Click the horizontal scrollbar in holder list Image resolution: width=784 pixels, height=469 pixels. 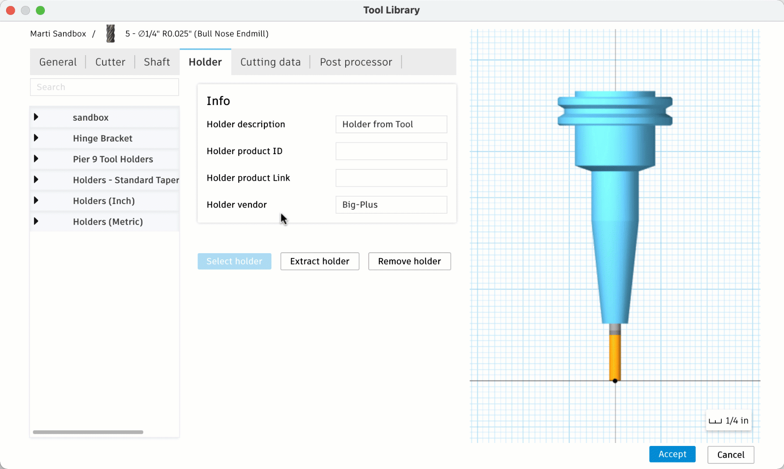tap(88, 432)
